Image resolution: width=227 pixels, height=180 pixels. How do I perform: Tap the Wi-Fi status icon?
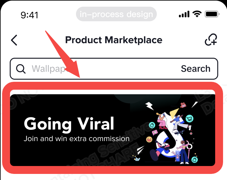point(197,14)
